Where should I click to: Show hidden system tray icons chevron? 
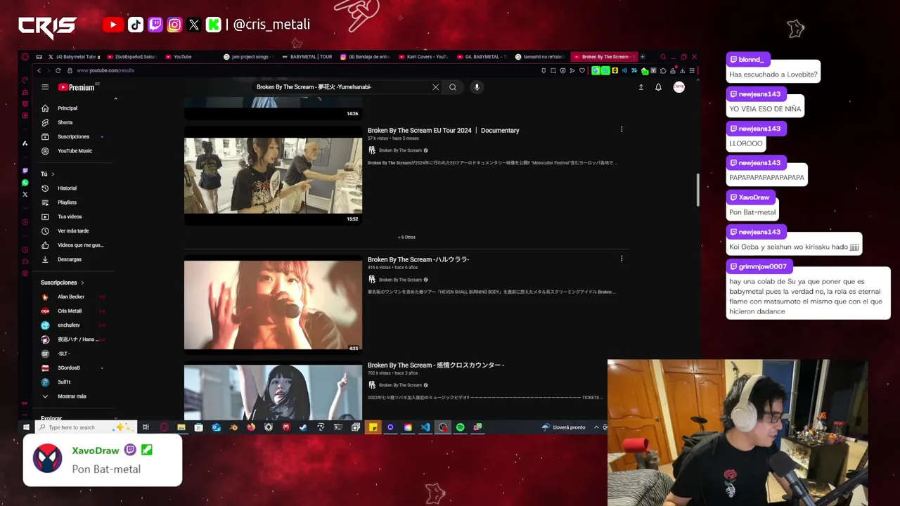pyautogui.click(x=596, y=427)
